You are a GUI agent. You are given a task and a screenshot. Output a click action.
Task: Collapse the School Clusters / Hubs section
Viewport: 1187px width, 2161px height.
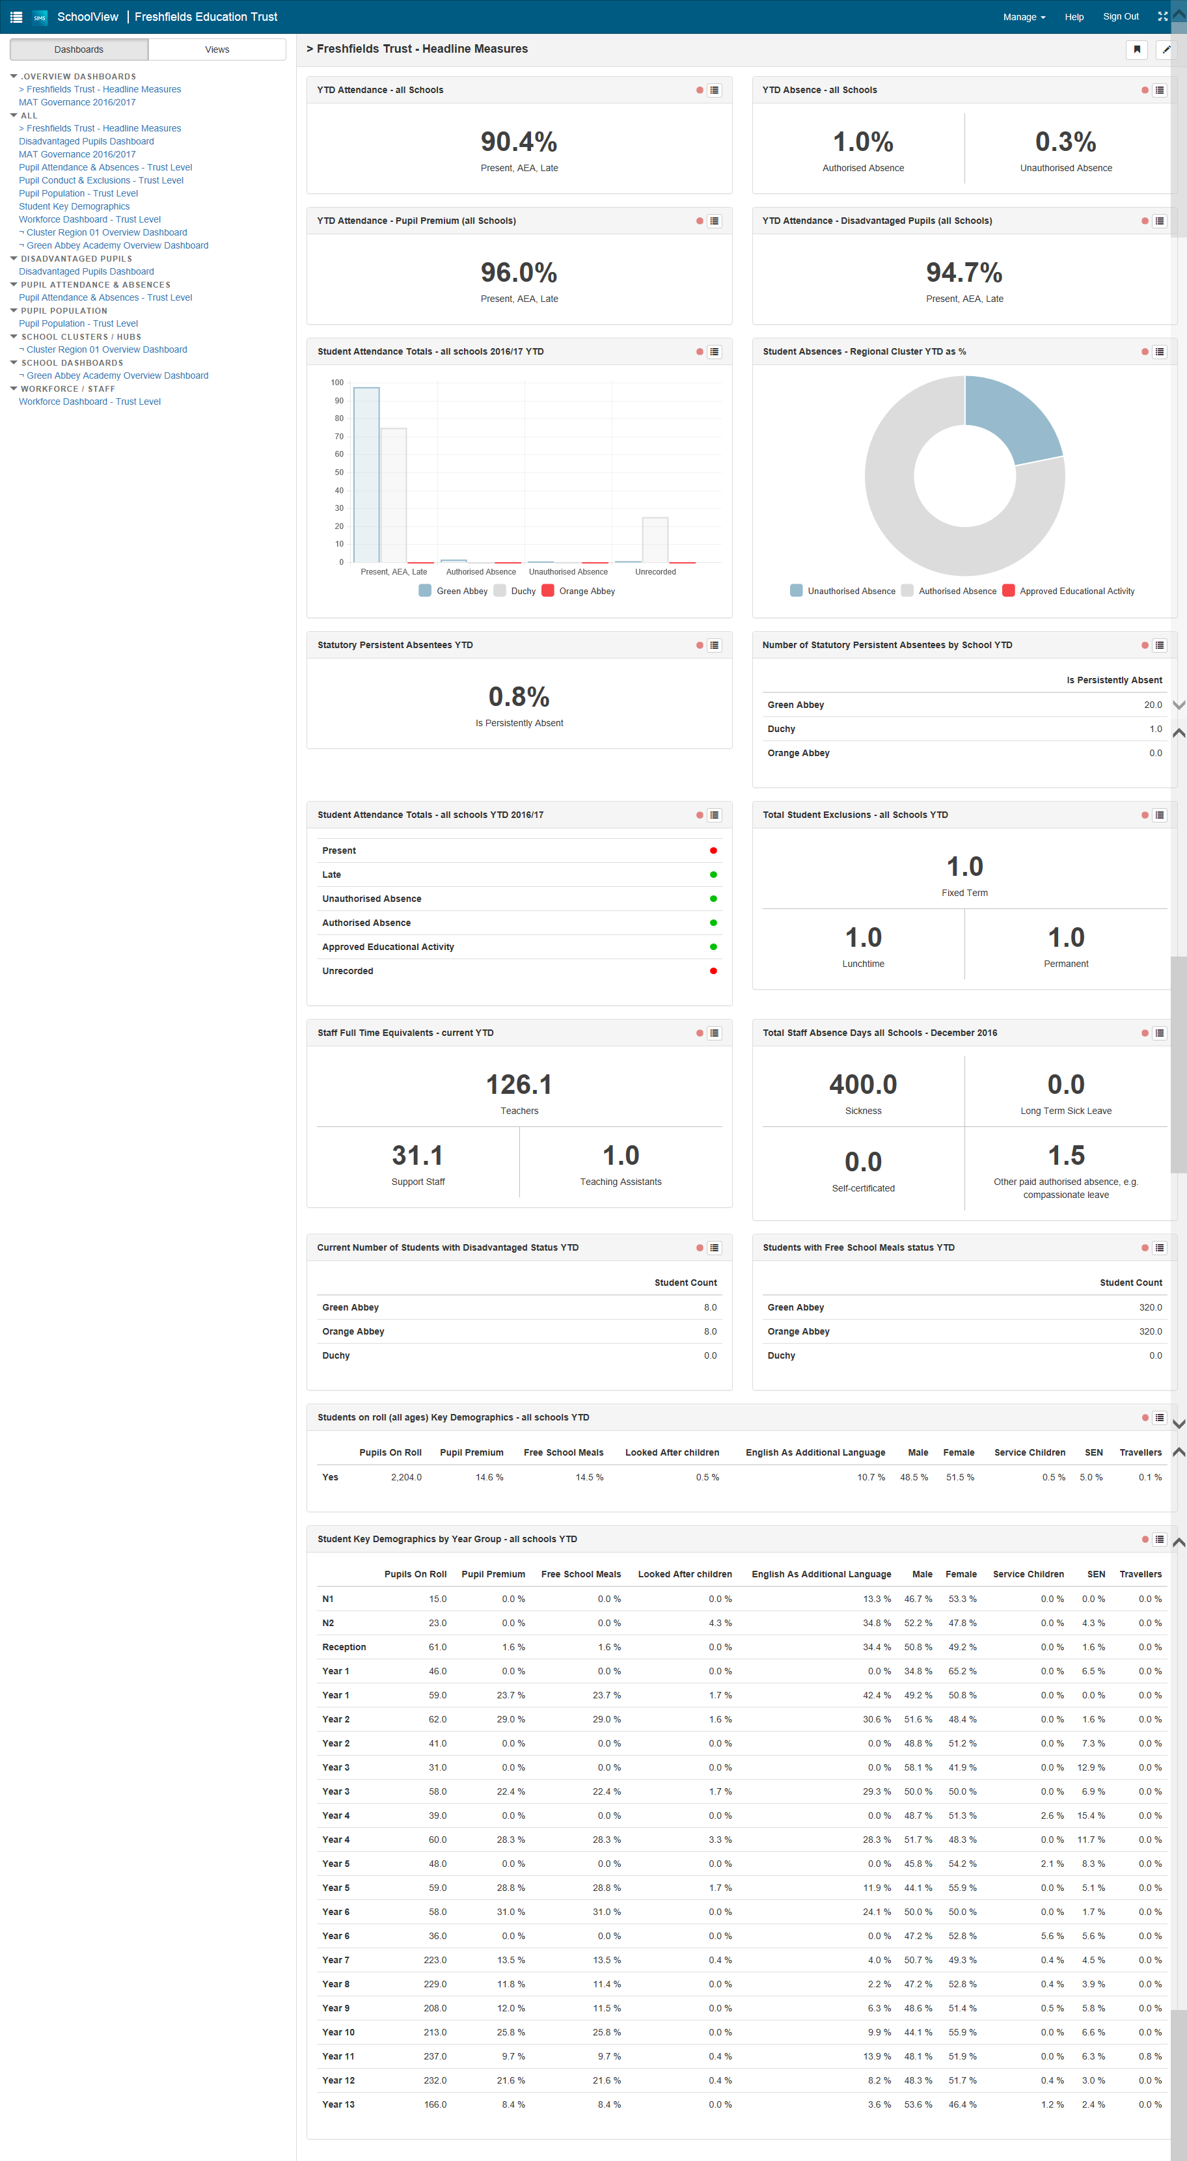point(14,336)
